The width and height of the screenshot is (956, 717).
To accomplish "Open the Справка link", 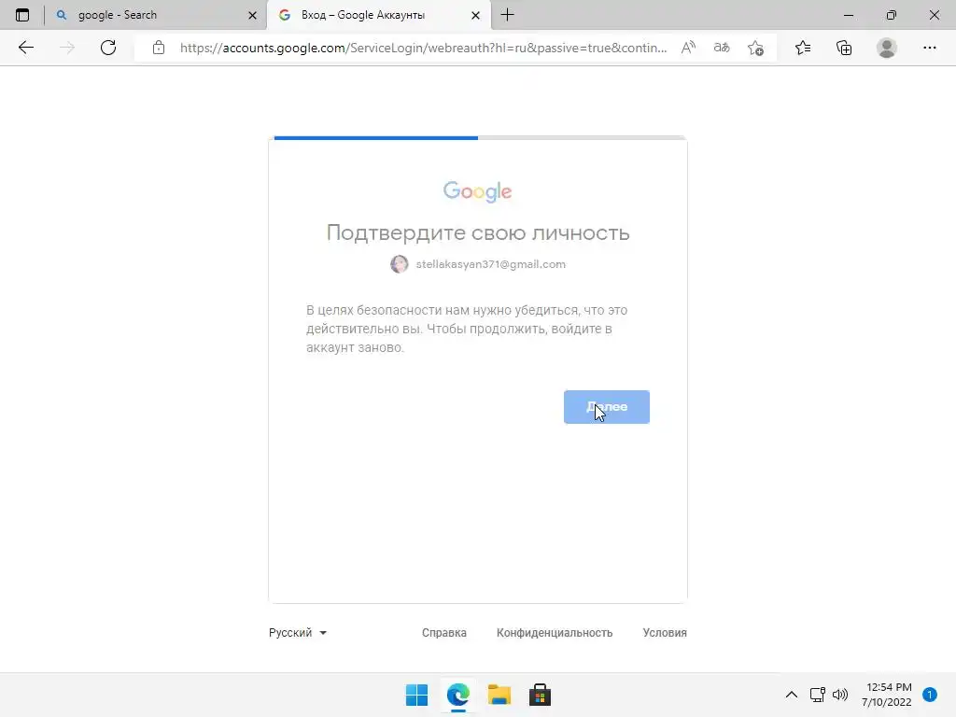I will pos(443,633).
